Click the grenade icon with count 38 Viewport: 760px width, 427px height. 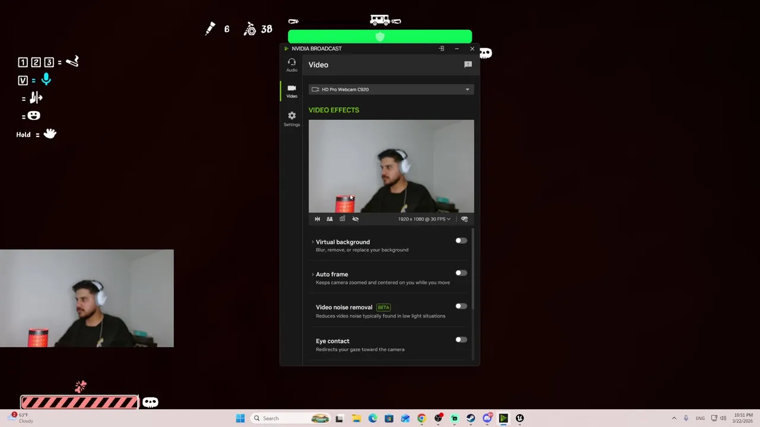[250, 29]
